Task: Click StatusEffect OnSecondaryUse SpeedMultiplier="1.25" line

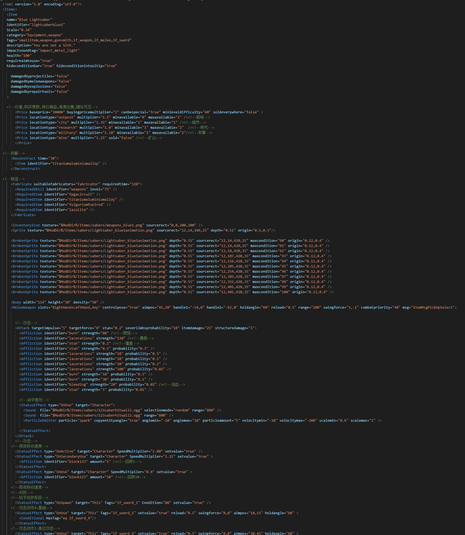Action: point(114,457)
